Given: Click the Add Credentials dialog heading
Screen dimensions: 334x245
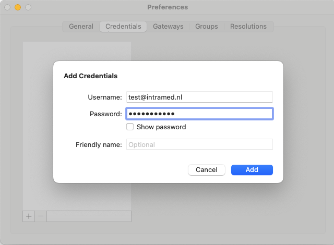Looking at the screenshot, I should 90,76.
